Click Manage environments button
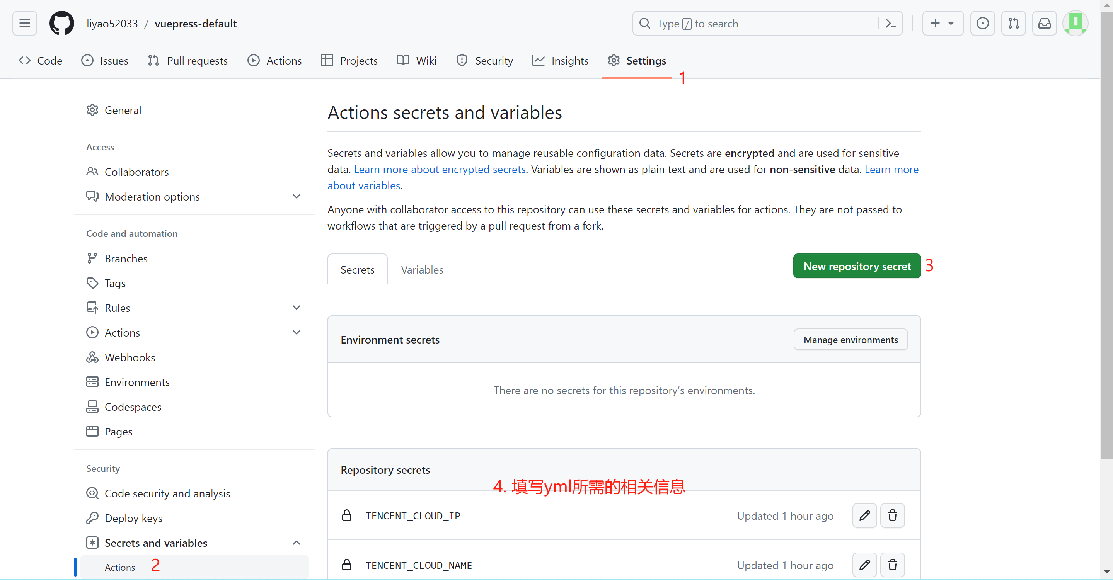Image resolution: width=1113 pixels, height=580 pixels. click(x=850, y=339)
